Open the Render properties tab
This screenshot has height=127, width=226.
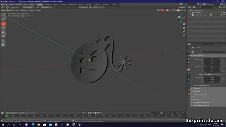click(x=189, y=52)
